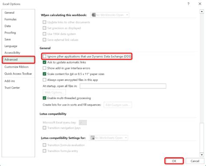The image size is (206, 166).
Task: Enable Always open encrypted files in this app
Action: tap(44, 80)
